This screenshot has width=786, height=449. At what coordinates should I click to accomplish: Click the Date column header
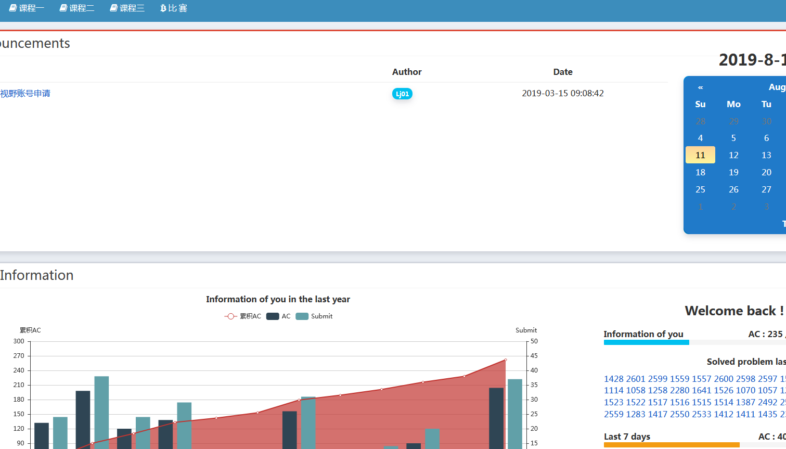pyautogui.click(x=563, y=72)
